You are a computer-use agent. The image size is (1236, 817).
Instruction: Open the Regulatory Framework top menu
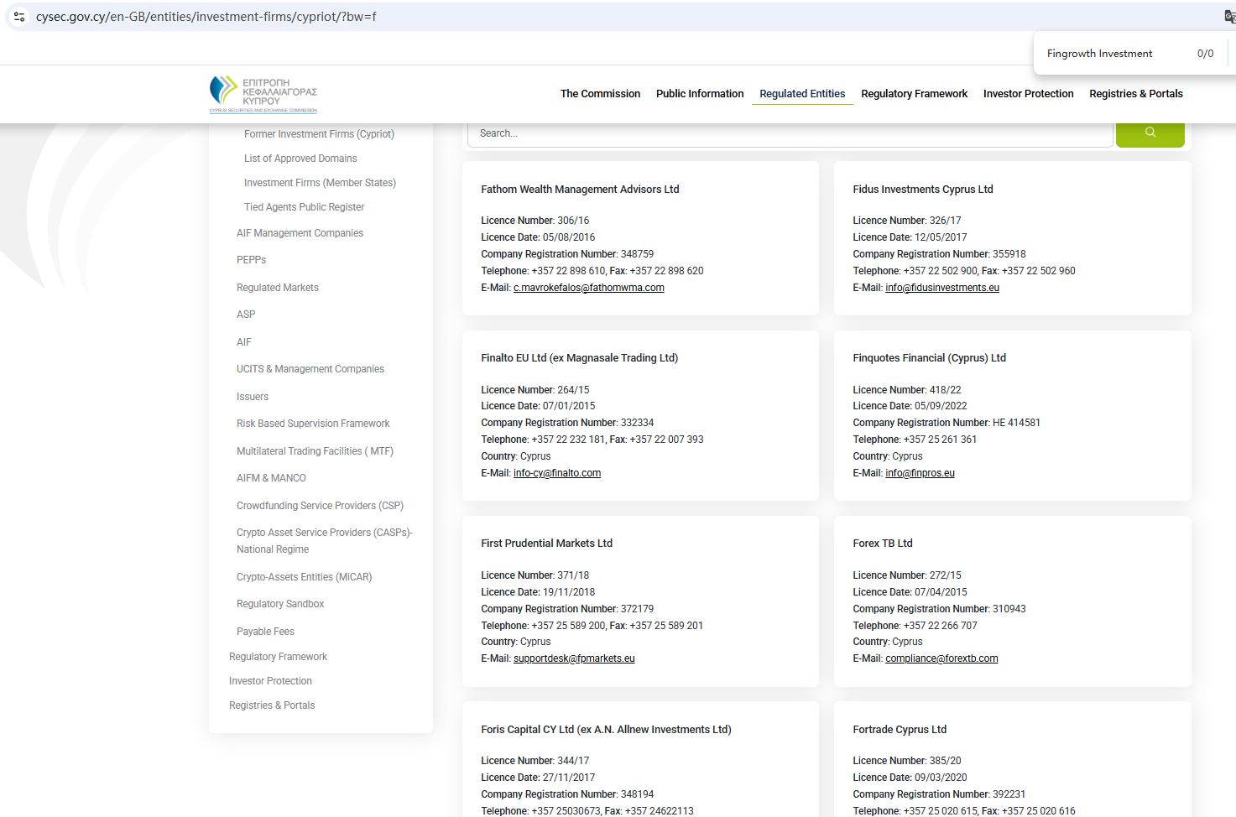914,94
